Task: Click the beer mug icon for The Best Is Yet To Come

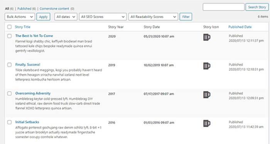Action: coord(207,37)
